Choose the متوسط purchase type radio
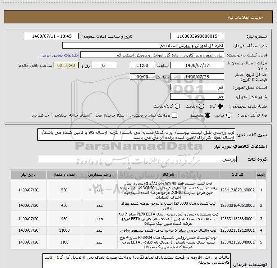The width and height of the screenshot is (277, 268). pyautogui.click(x=208, y=115)
